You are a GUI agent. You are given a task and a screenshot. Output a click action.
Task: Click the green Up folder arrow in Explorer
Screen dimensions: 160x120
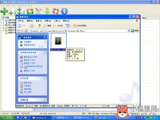[x=39, y=26]
